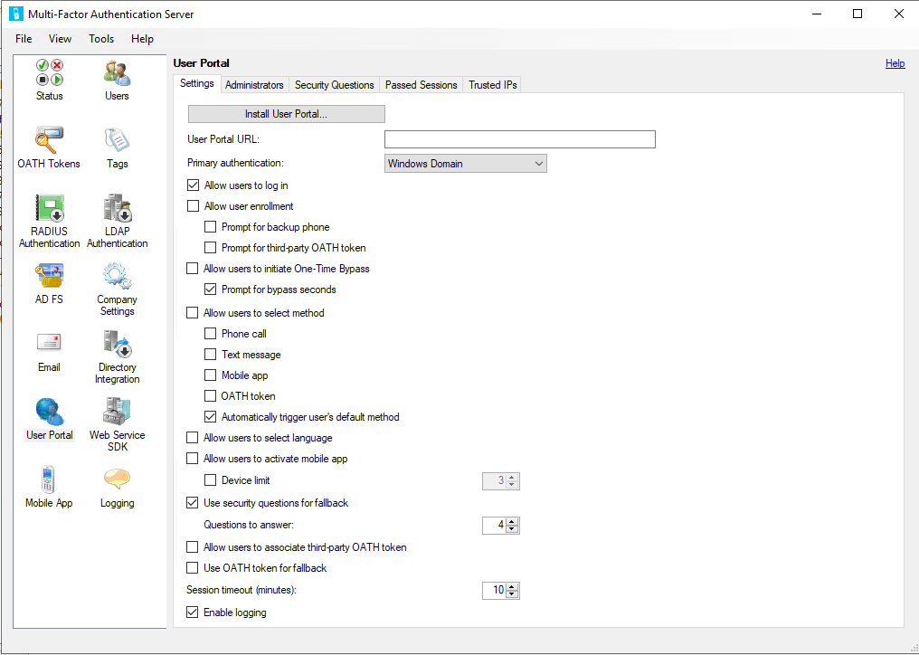Image resolution: width=919 pixels, height=655 pixels.
Task: Open LDAP Authentication icon
Action: pyautogui.click(x=118, y=208)
